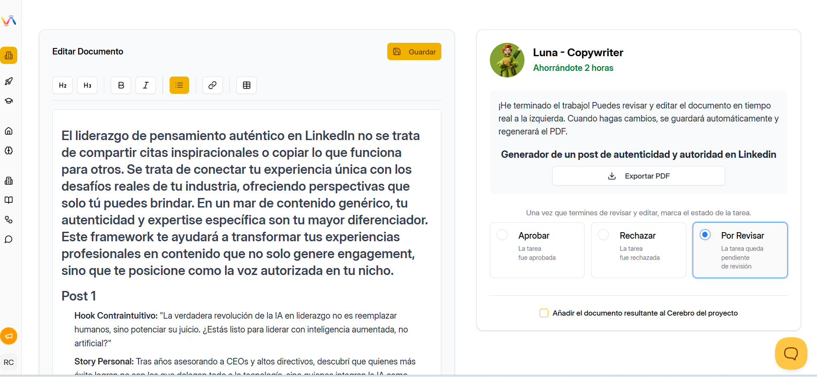Click the workflow nodes icon in sidebar
Screen dimensions: 817x377
click(9, 220)
